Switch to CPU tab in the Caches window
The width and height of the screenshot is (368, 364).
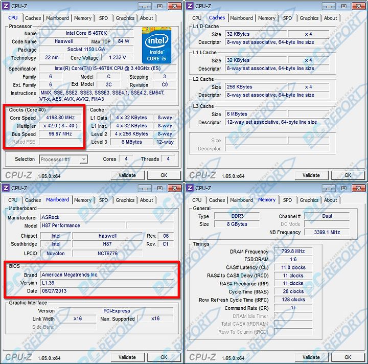tap(197, 18)
